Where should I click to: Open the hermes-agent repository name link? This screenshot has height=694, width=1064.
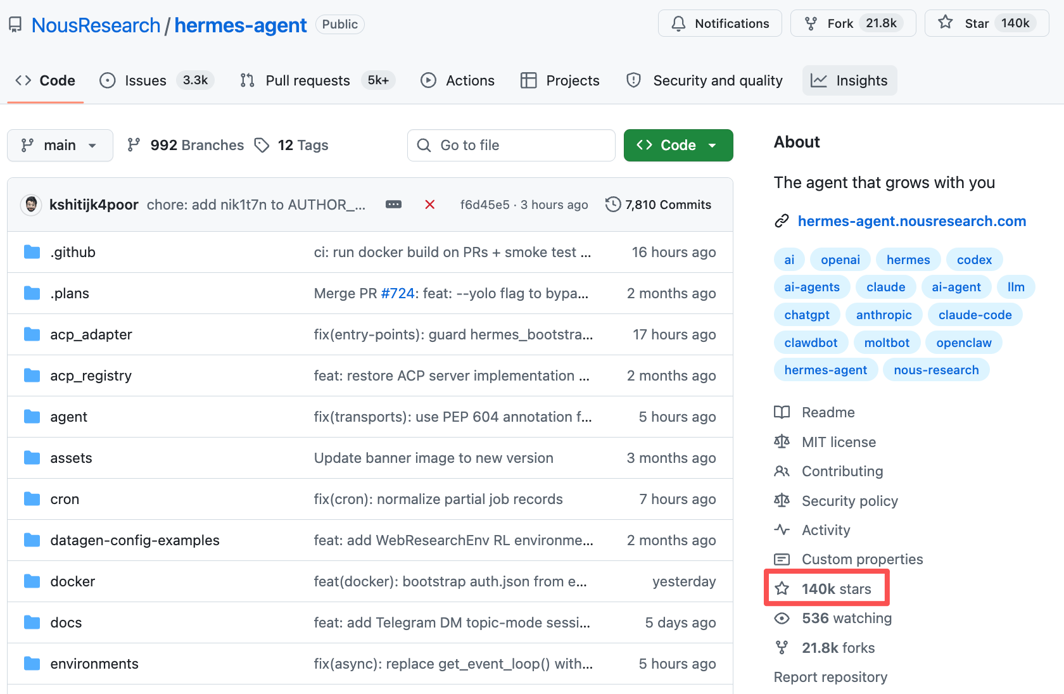click(x=241, y=25)
